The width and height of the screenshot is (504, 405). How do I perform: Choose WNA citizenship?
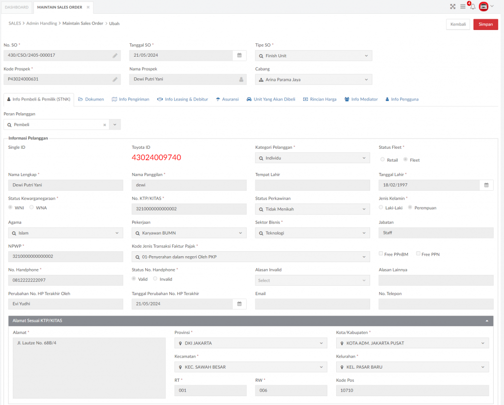[31, 207]
